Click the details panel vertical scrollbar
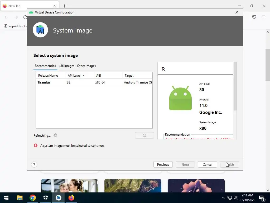The height and width of the screenshot is (203, 270). [235, 86]
